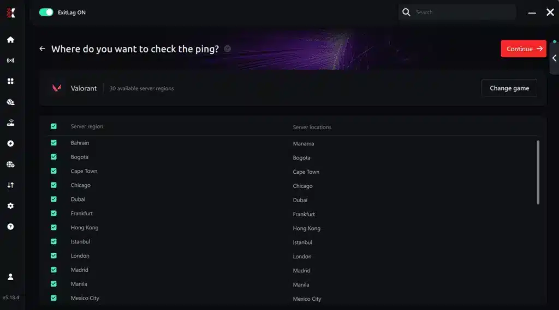
Task: Click the Search input field
Action: click(x=457, y=12)
